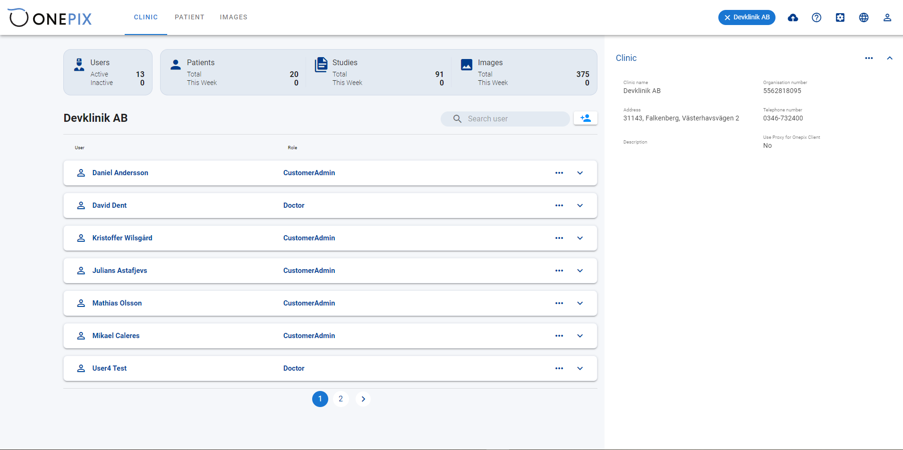Expand the Mikael Caleres row
Screen dimensions: 903x450
pyautogui.click(x=580, y=336)
